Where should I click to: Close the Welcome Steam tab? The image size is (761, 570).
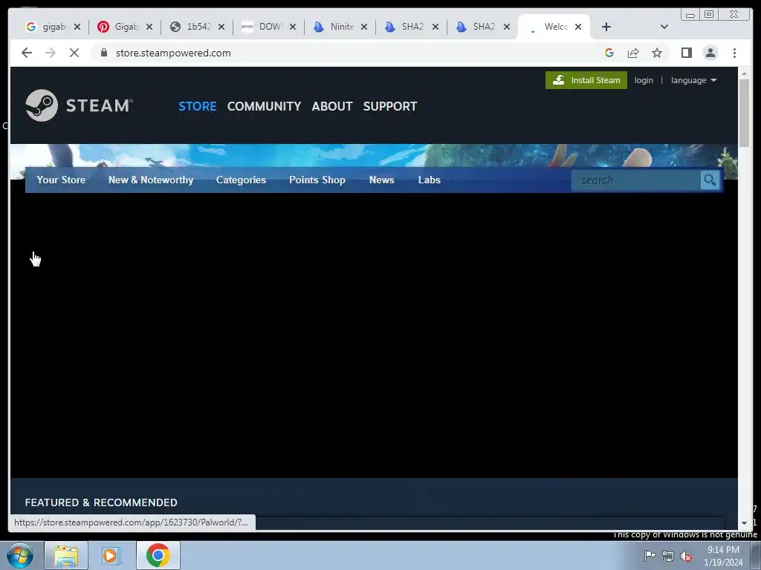[x=578, y=27]
